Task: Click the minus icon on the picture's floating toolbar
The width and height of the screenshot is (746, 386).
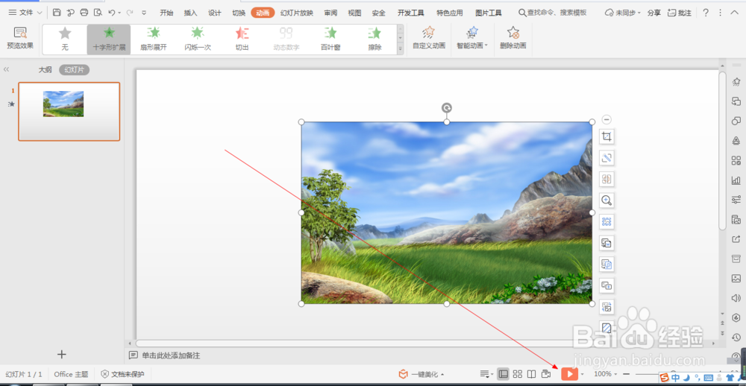Action: [x=606, y=120]
